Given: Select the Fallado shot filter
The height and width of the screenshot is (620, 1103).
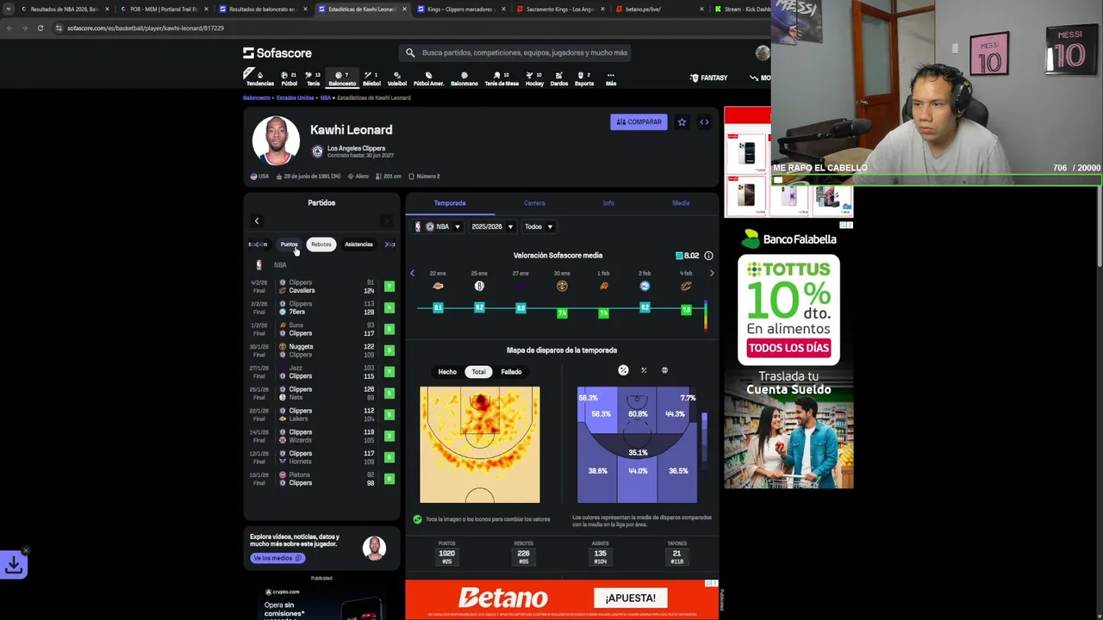Looking at the screenshot, I should click(511, 372).
